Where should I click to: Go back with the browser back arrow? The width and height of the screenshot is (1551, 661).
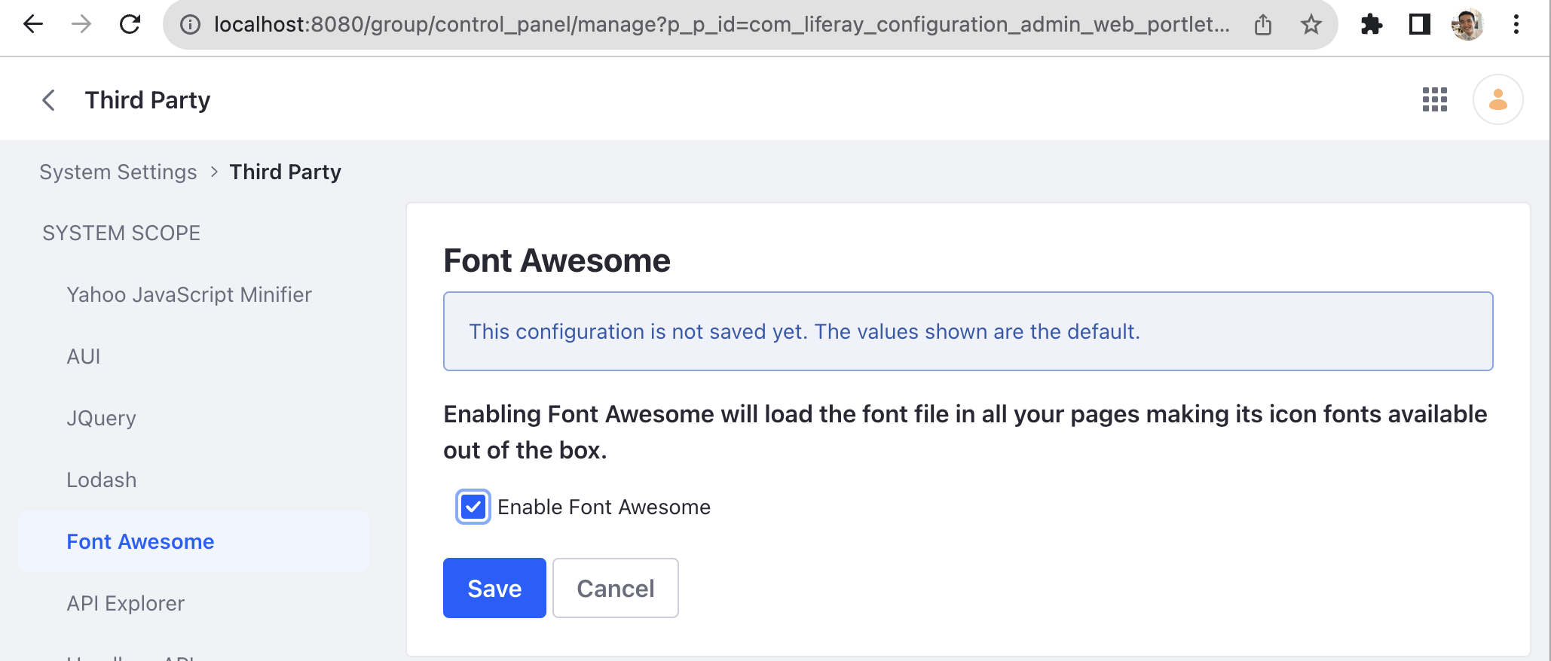click(x=33, y=25)
